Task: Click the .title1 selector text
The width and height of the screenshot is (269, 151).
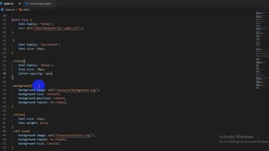Action: [x=18, y=61]
